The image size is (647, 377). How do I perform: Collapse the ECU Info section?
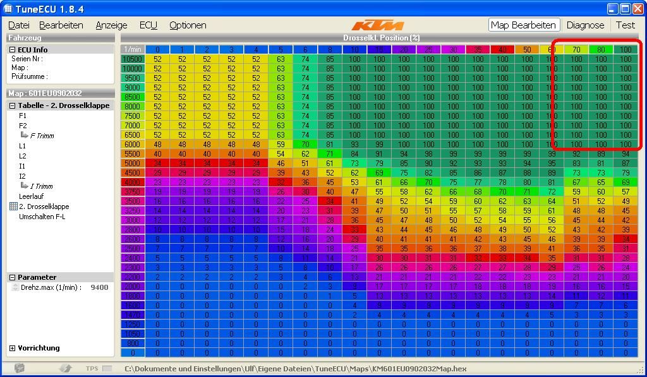click(x=12, y=50)
